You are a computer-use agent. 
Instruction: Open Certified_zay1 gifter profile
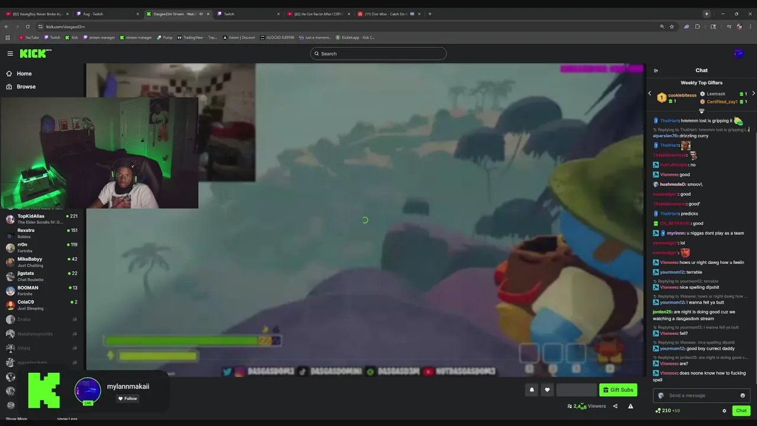722,102
